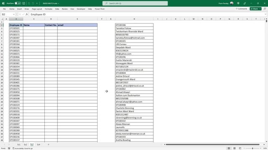This screenshot has height=150, width=268.
Task: Select the Name header cell
Action: [34, 25]
